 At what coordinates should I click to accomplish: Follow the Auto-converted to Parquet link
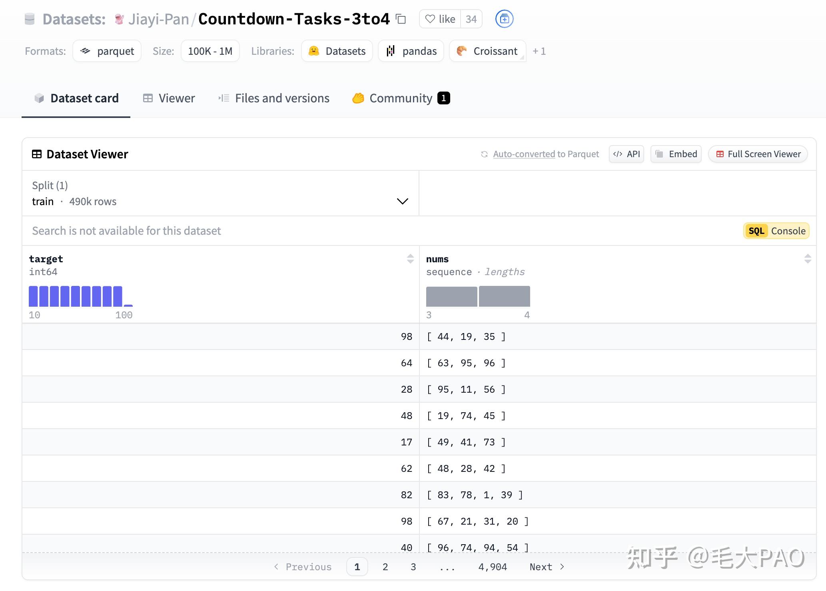pyautogui.click(x=546, y=154)
